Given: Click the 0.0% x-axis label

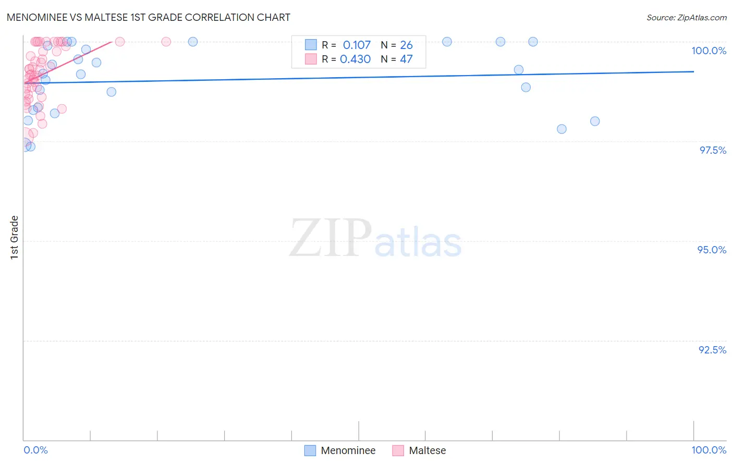Looking at the screenshot, I should [x=35, y=450].
